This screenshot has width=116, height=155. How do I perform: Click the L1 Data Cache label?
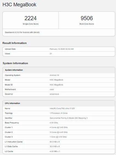(11, 146)
